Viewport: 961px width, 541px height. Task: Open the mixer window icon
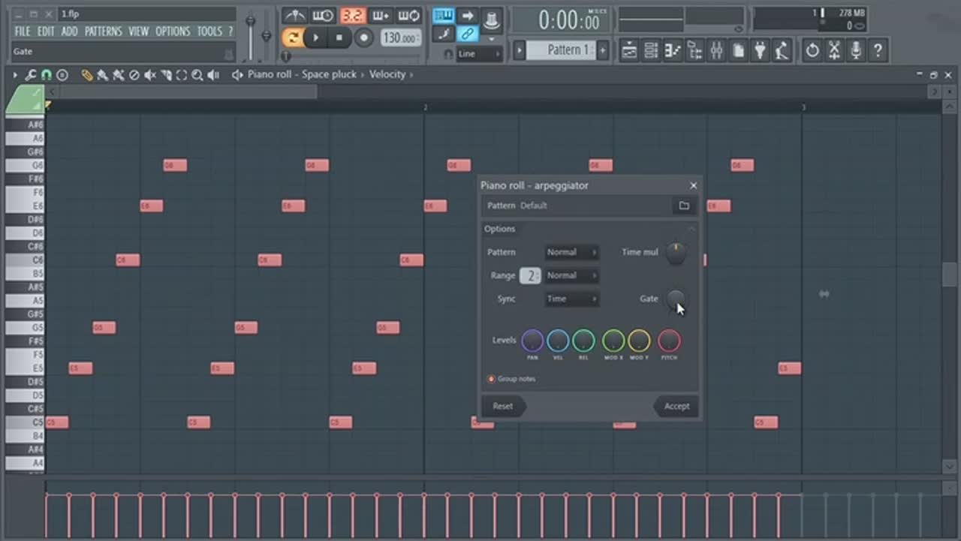click(716, 50)
